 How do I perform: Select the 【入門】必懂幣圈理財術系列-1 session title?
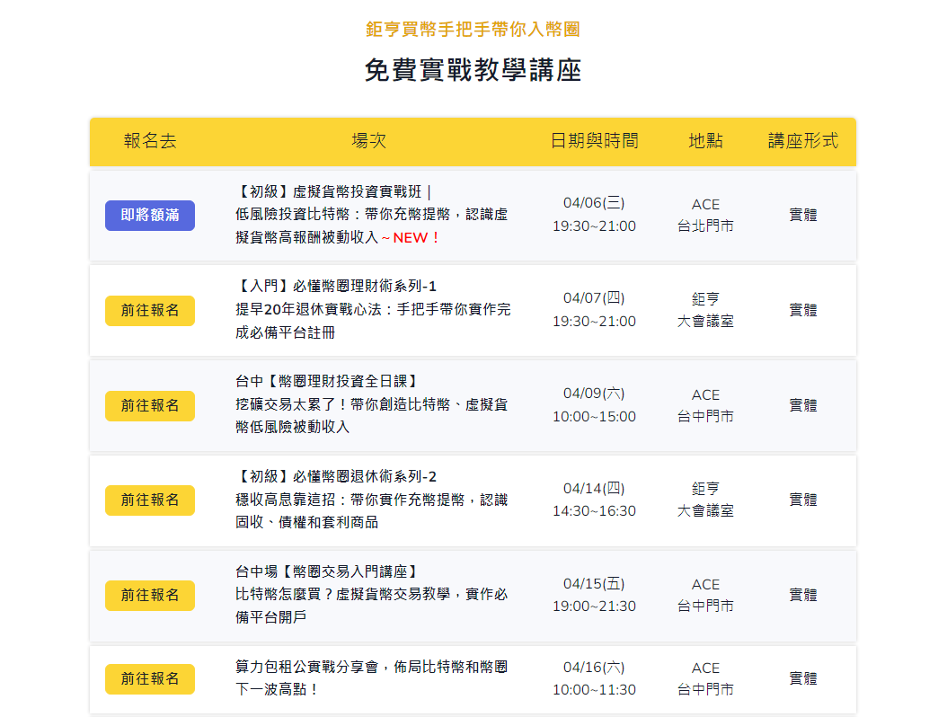point(336,287)
